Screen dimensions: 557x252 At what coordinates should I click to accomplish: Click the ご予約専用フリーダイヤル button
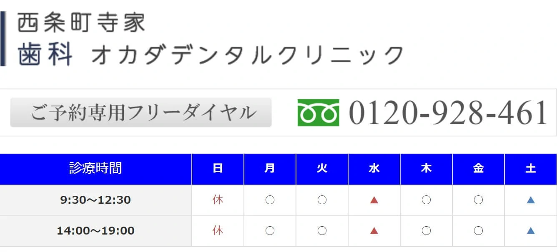pyautogui.click(x=141, y=112)
